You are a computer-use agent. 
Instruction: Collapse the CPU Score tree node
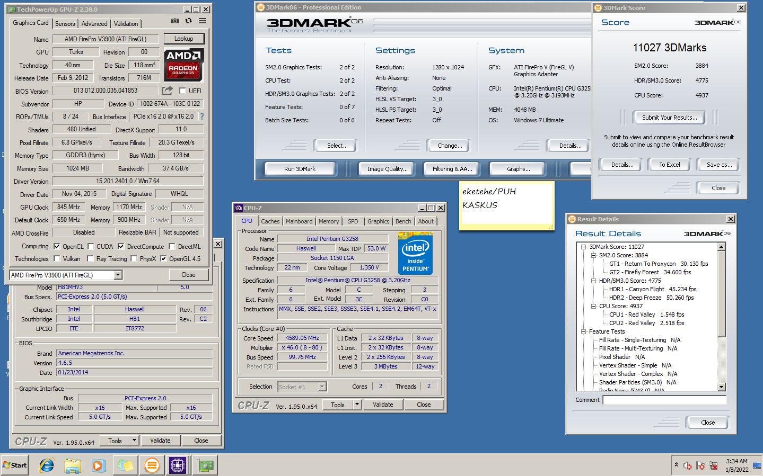[593, 306]
